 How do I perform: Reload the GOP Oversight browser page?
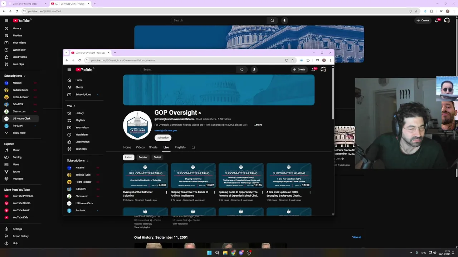pos(79,60)
